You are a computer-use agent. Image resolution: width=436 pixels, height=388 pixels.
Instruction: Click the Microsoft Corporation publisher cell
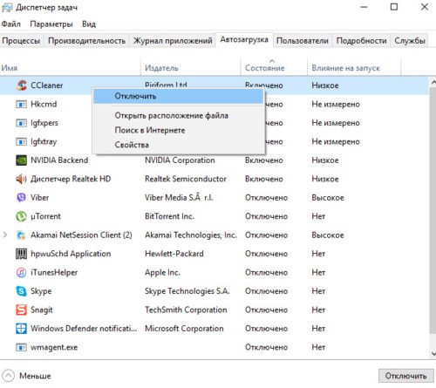(184, 329)
